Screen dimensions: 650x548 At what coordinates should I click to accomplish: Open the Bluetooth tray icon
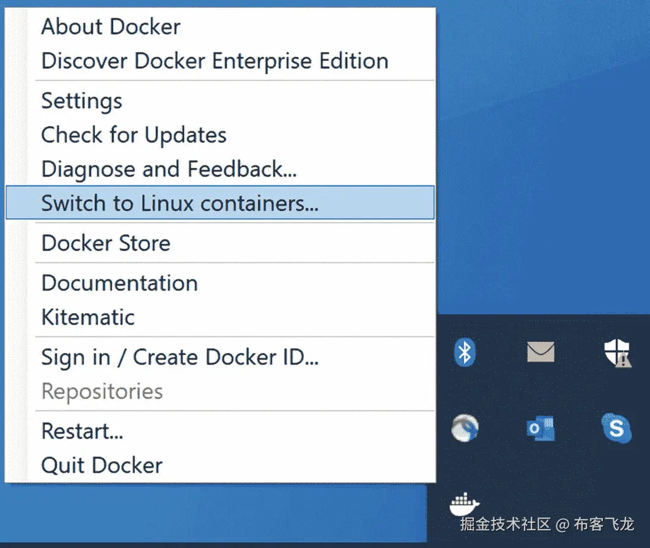[465, 353]
